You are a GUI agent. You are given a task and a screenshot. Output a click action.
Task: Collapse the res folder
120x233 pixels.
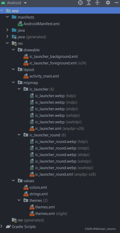(7, 43)
